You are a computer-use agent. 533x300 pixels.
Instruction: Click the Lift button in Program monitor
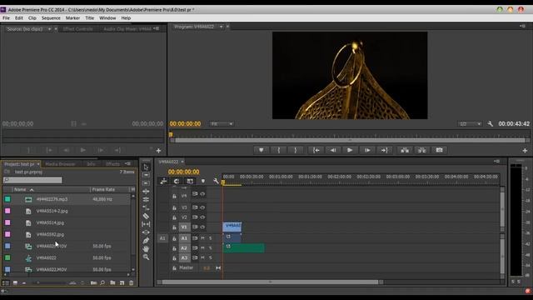(405, 150)
